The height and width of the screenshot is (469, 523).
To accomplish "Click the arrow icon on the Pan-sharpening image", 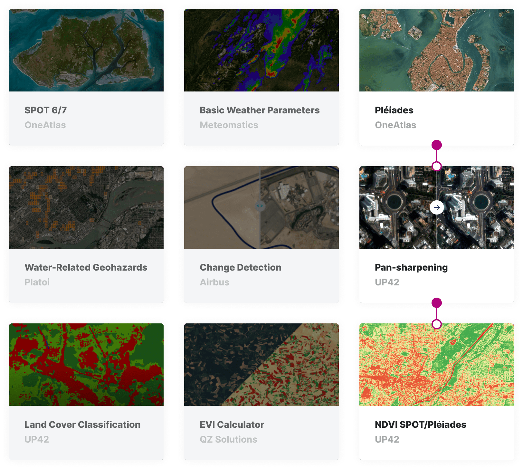I will pyautogui.click(x=437, y=207).
